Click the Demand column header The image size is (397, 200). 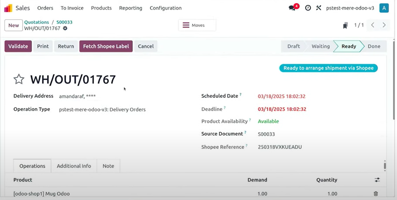pos(257,180)
